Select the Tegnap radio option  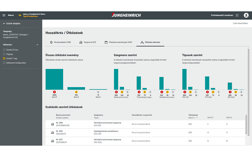(x=4, y=54)
